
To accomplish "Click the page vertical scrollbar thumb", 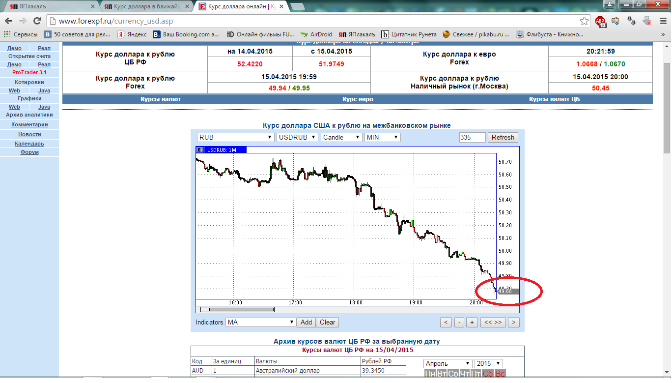I will point(667,108).
